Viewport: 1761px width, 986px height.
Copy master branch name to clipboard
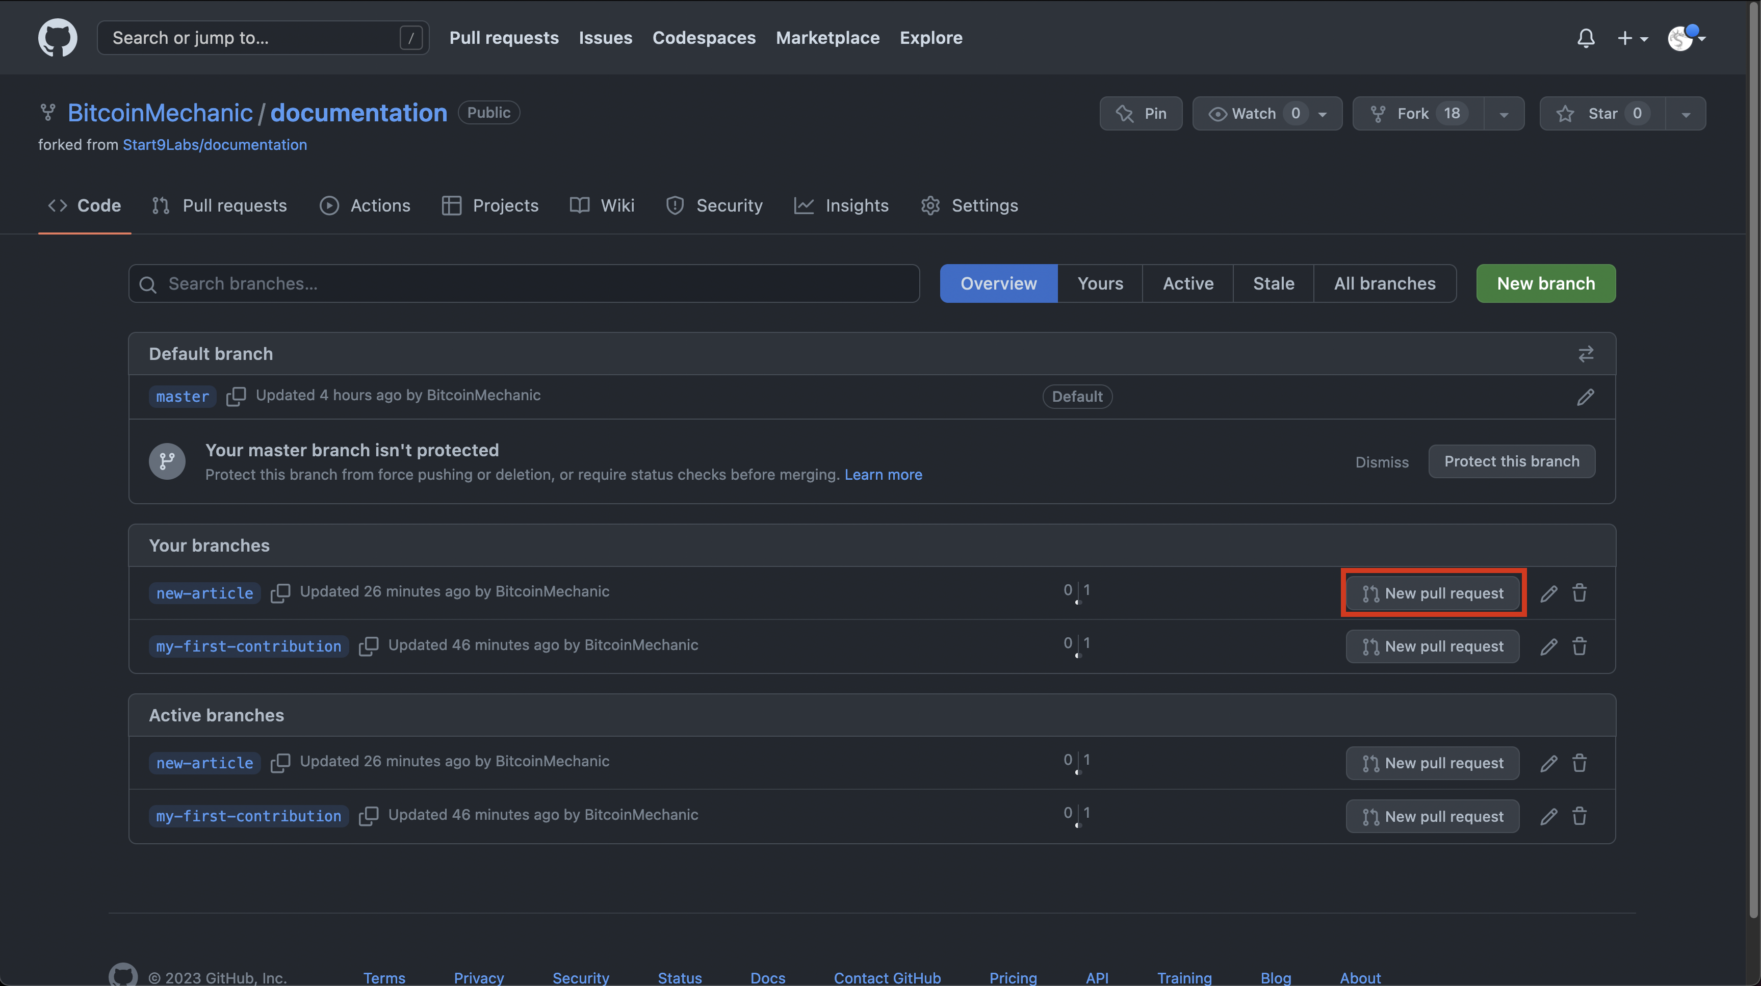click(x=236, y=396)
